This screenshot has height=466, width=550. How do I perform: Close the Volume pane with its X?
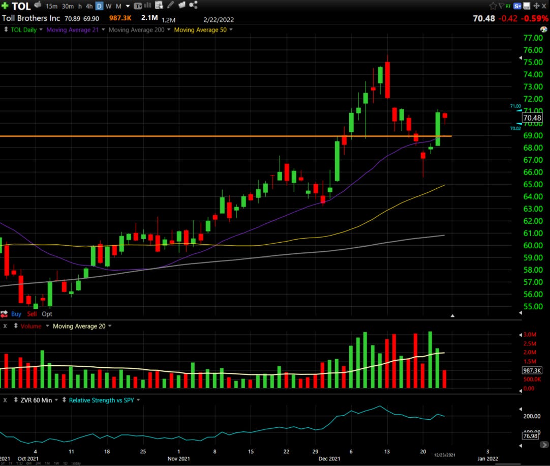pos(5,326)
